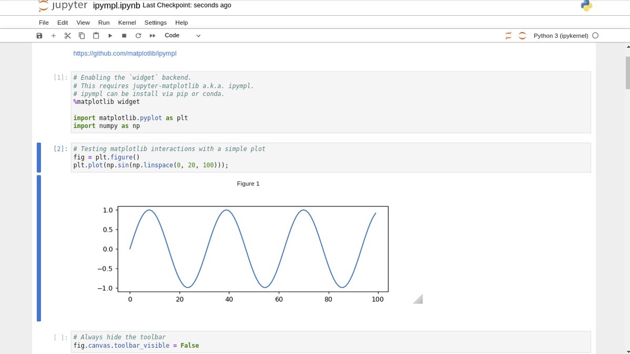Screen dimensions: 630x354
Task: Copy the selected cell via the copy icon
Action: [x=82, y=36]
